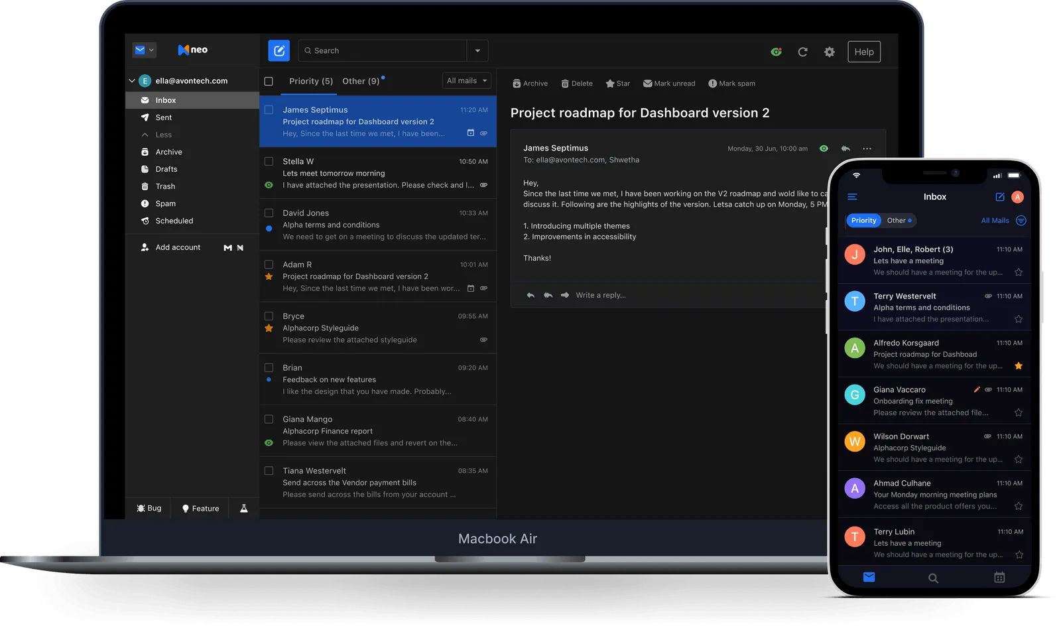Click the green read-receipt eye icon top bar

click(x=776, y=52)
